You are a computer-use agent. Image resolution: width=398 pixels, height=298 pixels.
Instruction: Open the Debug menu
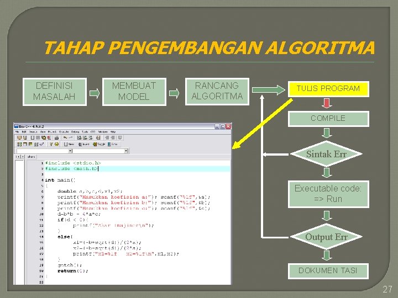tap(75, 132)
